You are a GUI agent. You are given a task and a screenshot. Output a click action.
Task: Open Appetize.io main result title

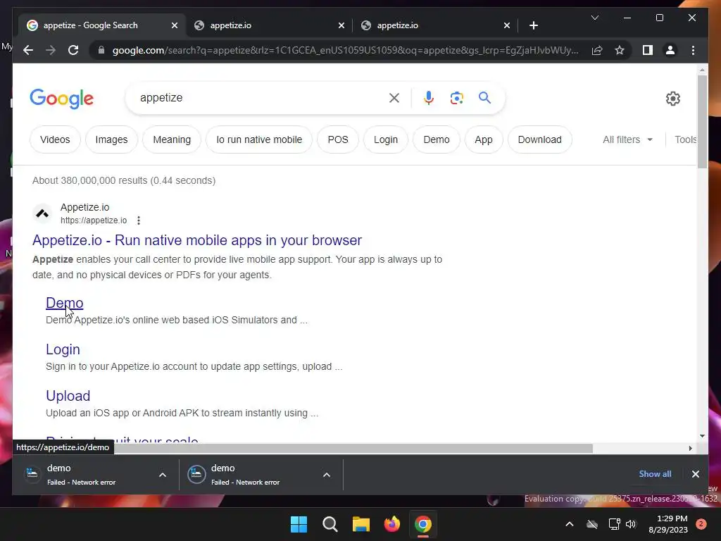[x=197, y=240]
